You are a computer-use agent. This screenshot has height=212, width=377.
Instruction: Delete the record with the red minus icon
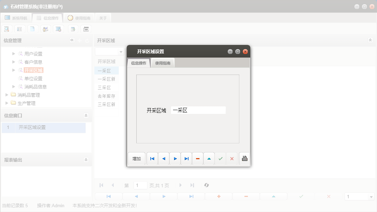point(198,158)
